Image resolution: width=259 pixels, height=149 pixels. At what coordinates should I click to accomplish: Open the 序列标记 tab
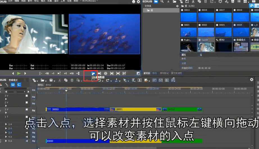(x=164, y=73)
